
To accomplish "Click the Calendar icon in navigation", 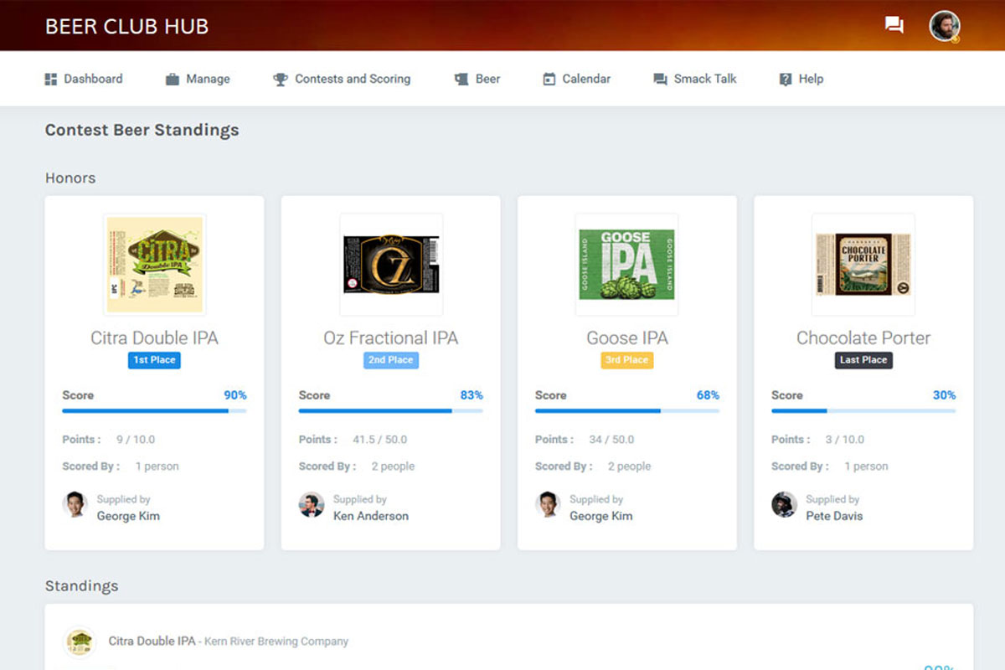I will 549,79.
